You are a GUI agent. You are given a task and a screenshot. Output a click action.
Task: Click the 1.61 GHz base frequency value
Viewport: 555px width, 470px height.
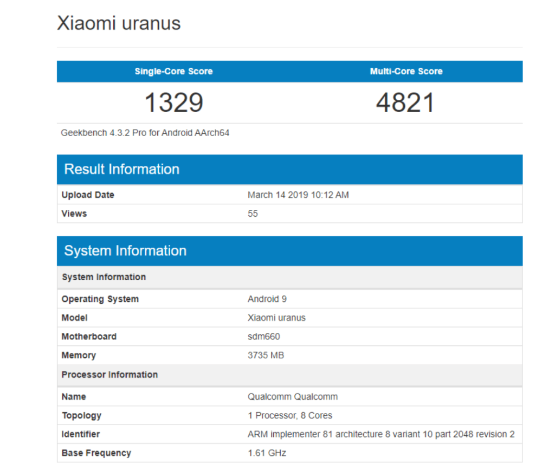pyautogui.click(x=267, y=453)
